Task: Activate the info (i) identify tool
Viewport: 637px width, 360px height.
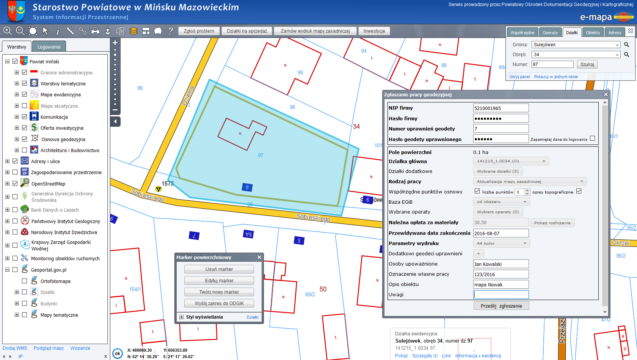Action: (x=58, y=31)
